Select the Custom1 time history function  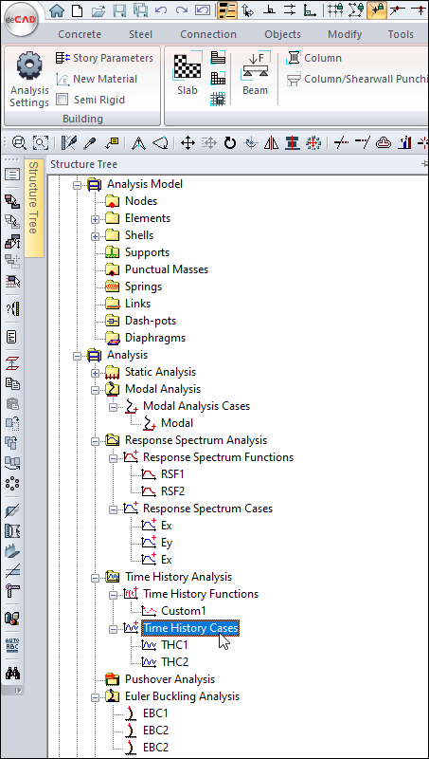pos(183,611)
